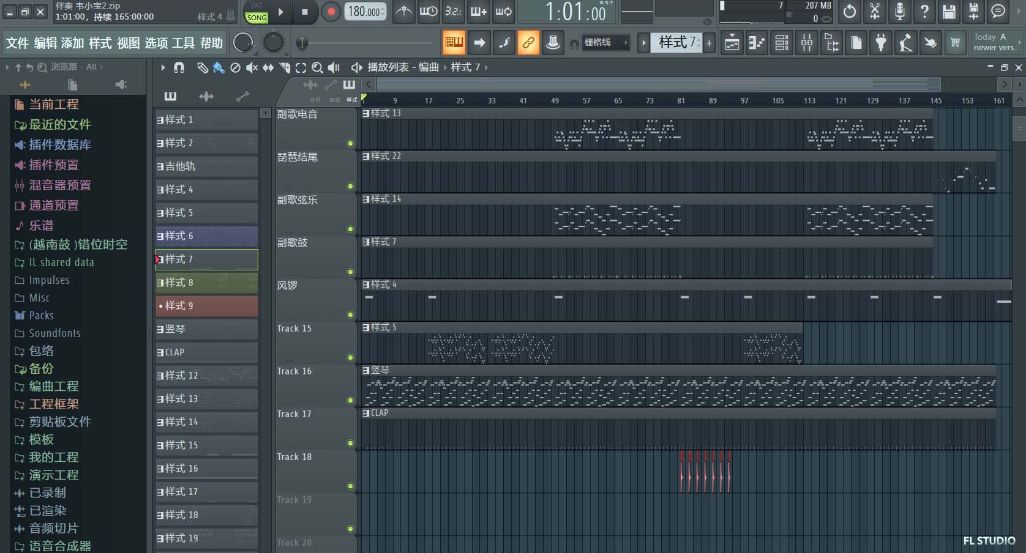Open the 选项 menu
The width and height of the screenshot is (1026, 553).
coord(156,43)
